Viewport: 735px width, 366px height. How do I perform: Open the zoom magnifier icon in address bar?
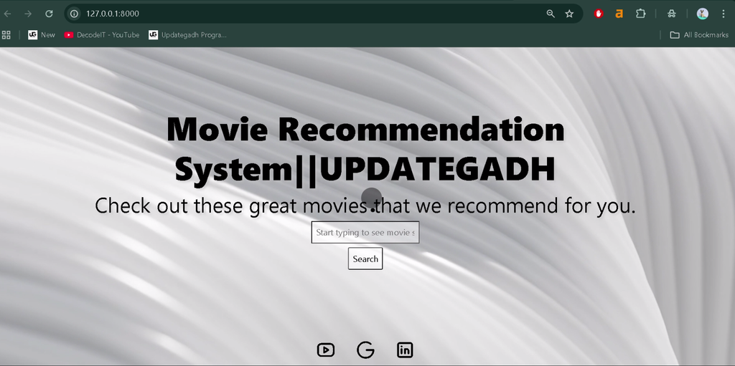[551, 14]
